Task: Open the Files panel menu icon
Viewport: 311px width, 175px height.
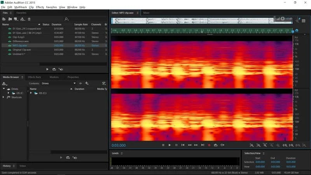Action: [11, 13]
